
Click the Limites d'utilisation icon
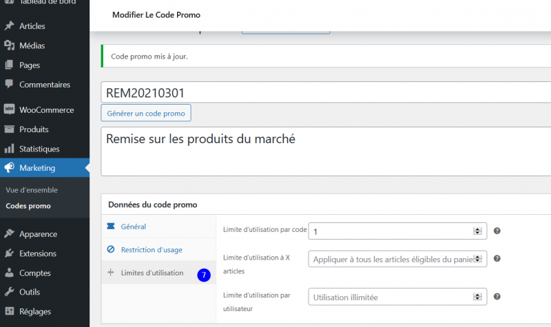click(111, 272)
